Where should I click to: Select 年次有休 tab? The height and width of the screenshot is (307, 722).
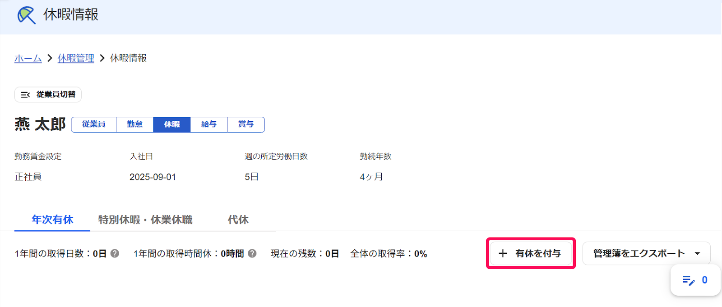point(52,220)
